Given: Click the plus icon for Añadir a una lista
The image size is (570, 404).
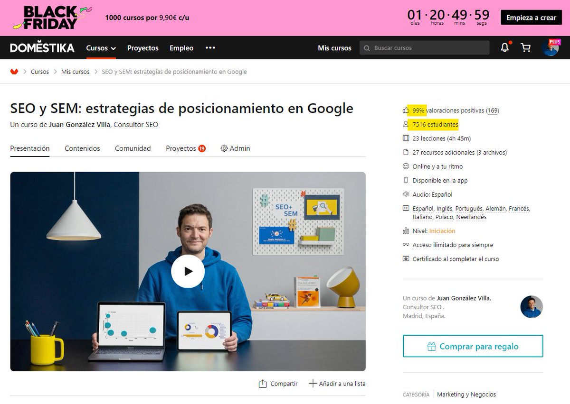Looking at the screenshot, I should click(313, 384).
